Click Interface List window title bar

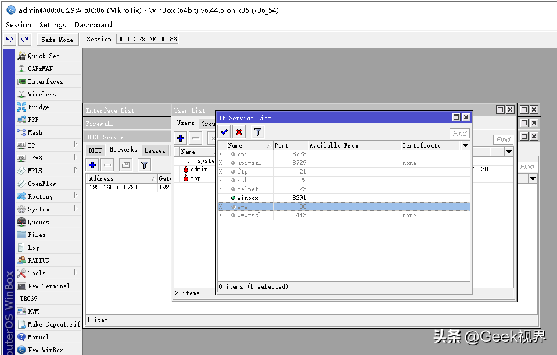pyautogui.click(x=127, y=110)
